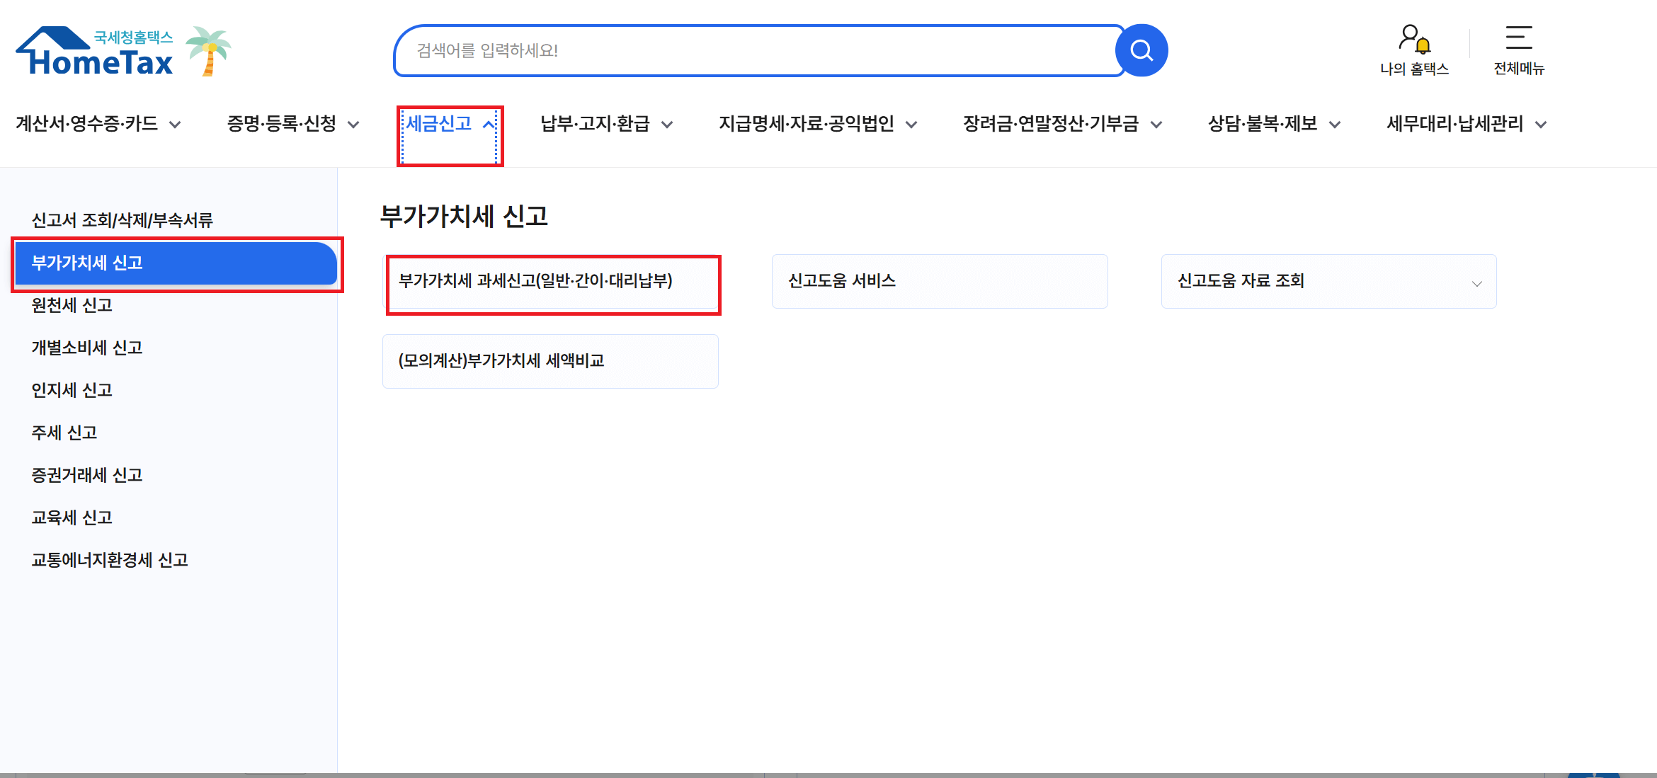The image size is (1657, 778).
Task: Click the 신고도움 서비스 card
Action: click(938, 281)
